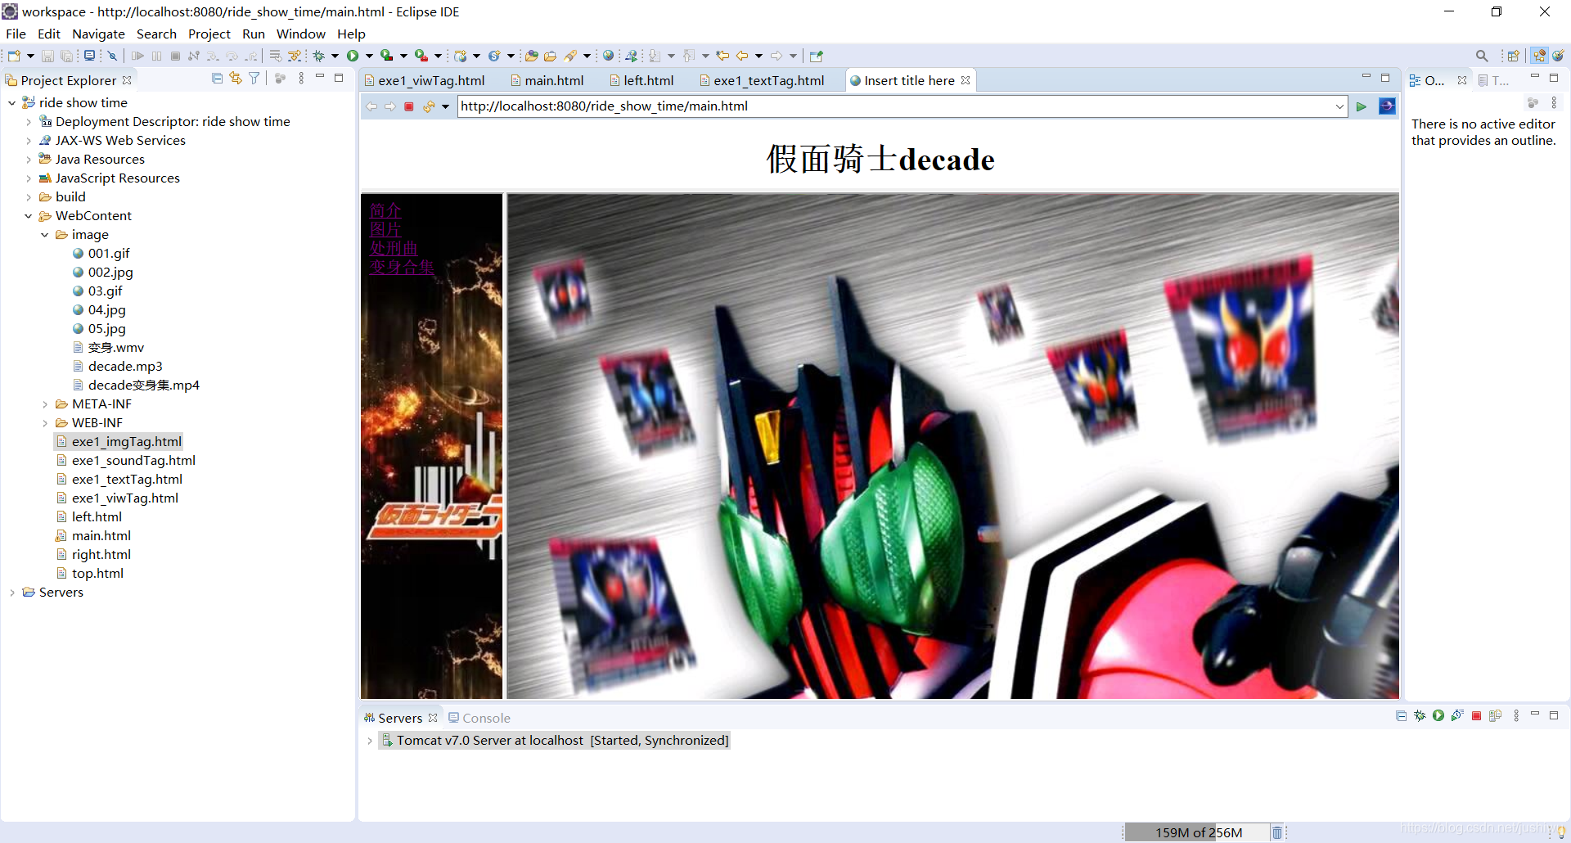
Task: Switch to the exe1_textTag.html editor tab
Action: click(x=762, y=80)
